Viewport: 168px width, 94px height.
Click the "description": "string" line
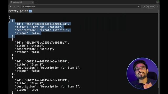click(35, 49)
